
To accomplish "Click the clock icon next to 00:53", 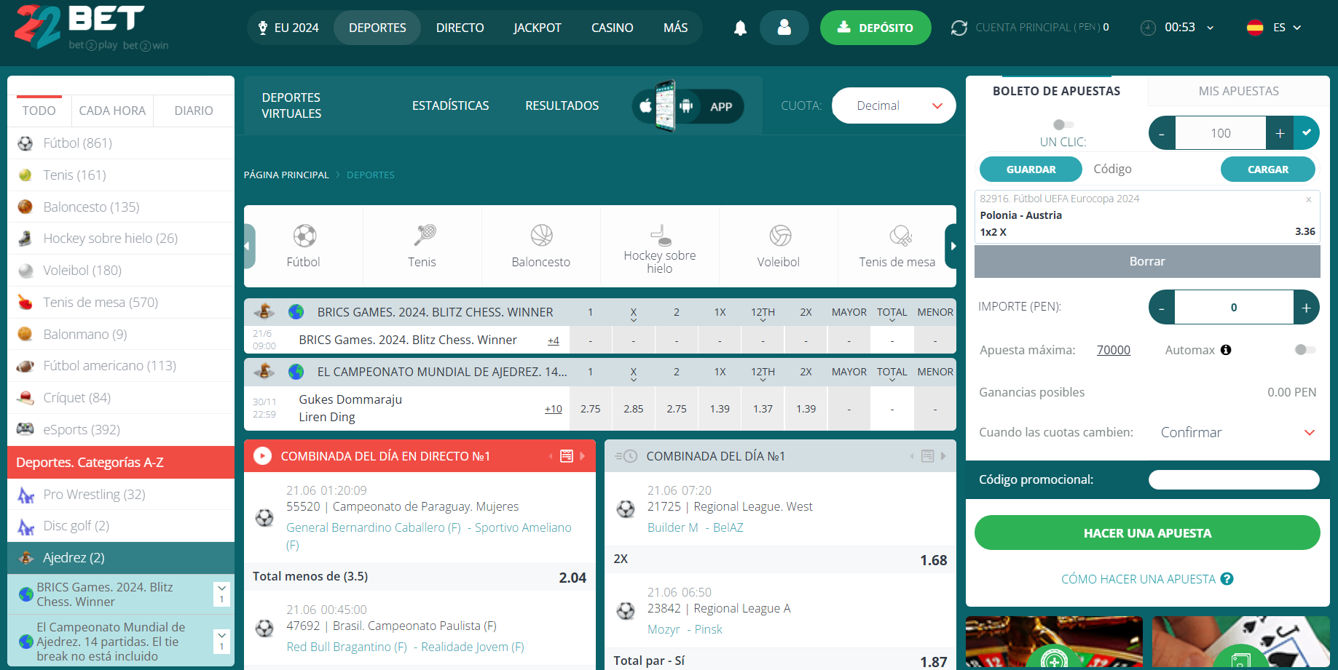I will pyautogui.click(x=1148, y=28).
